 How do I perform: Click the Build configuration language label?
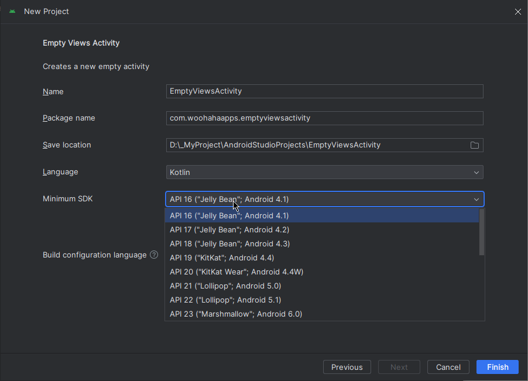(95, 255)
